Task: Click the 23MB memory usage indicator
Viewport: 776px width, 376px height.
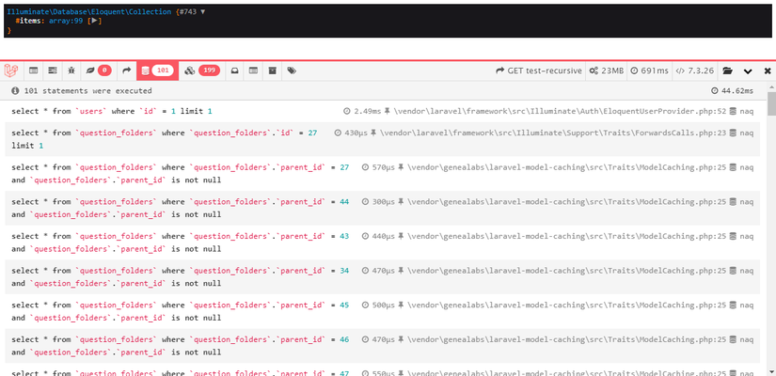Action: pos(607,70)
